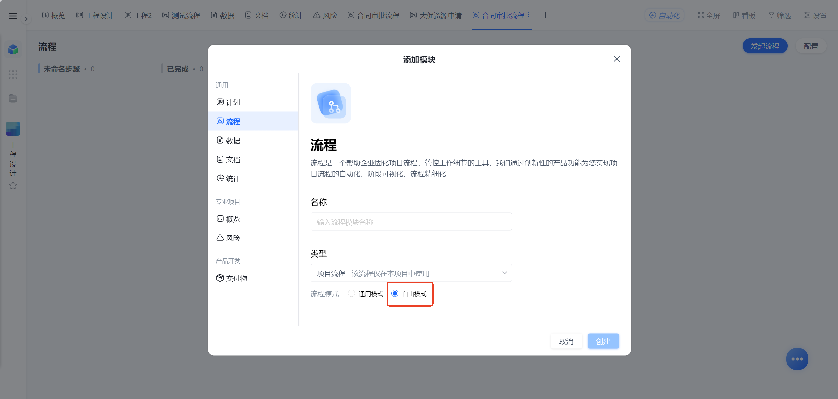
Task: Add a new module with plus icon
Action: [x=545, y=15]
